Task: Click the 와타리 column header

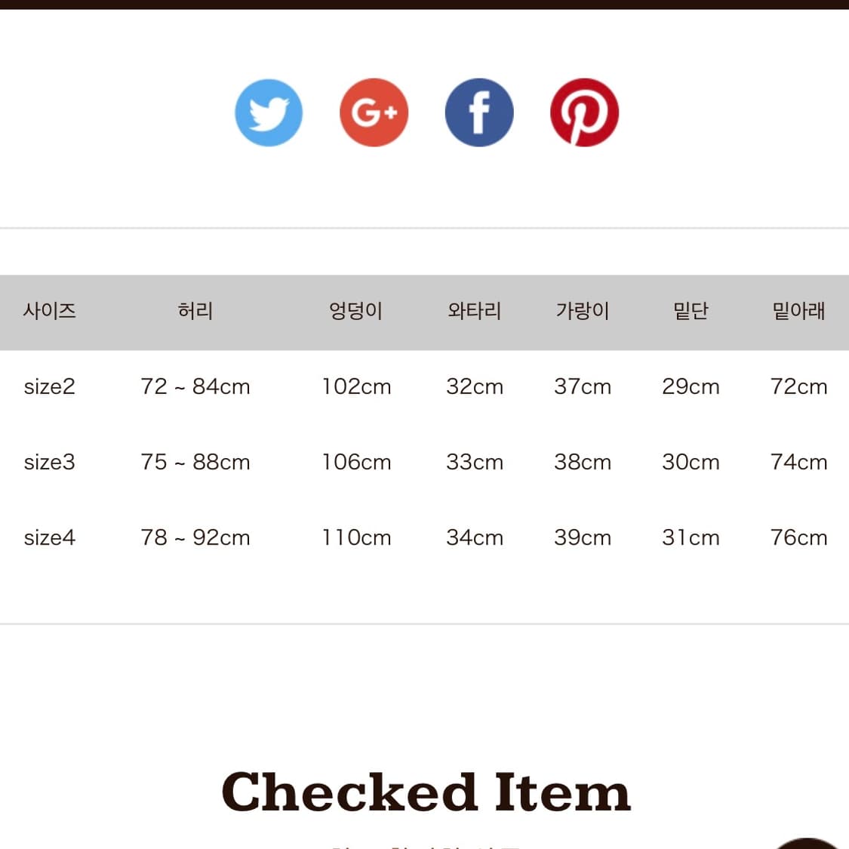Action: pyautogui.click(x=474, y=311)
